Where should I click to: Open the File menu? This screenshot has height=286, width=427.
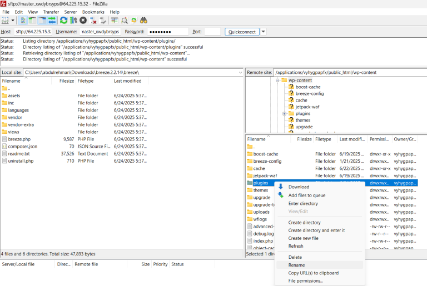(x=6, y=12)
